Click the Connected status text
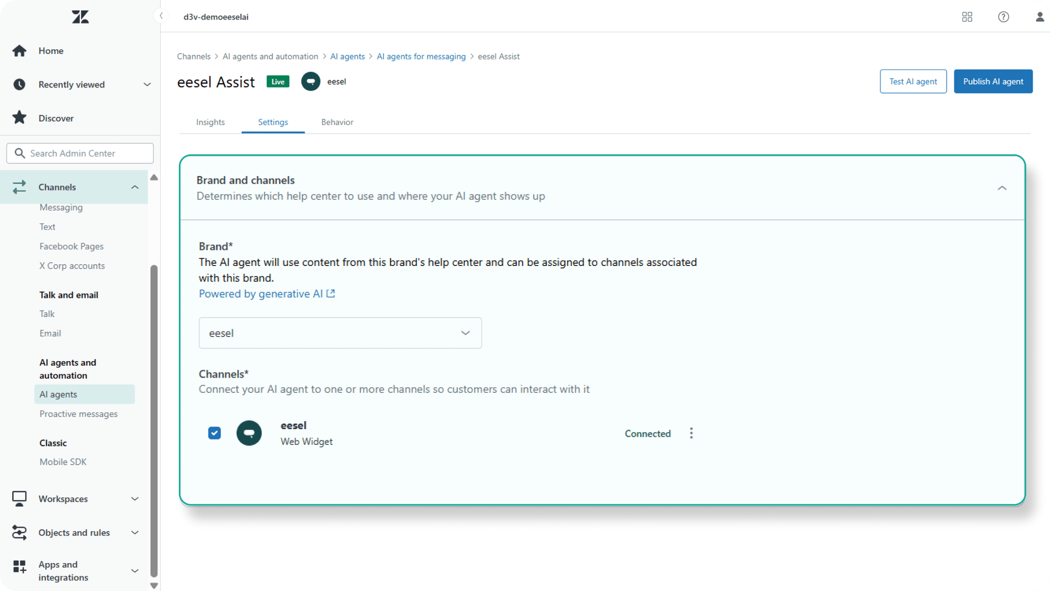This screenshot has width=1050, height=591. click(x=647, y=433)
